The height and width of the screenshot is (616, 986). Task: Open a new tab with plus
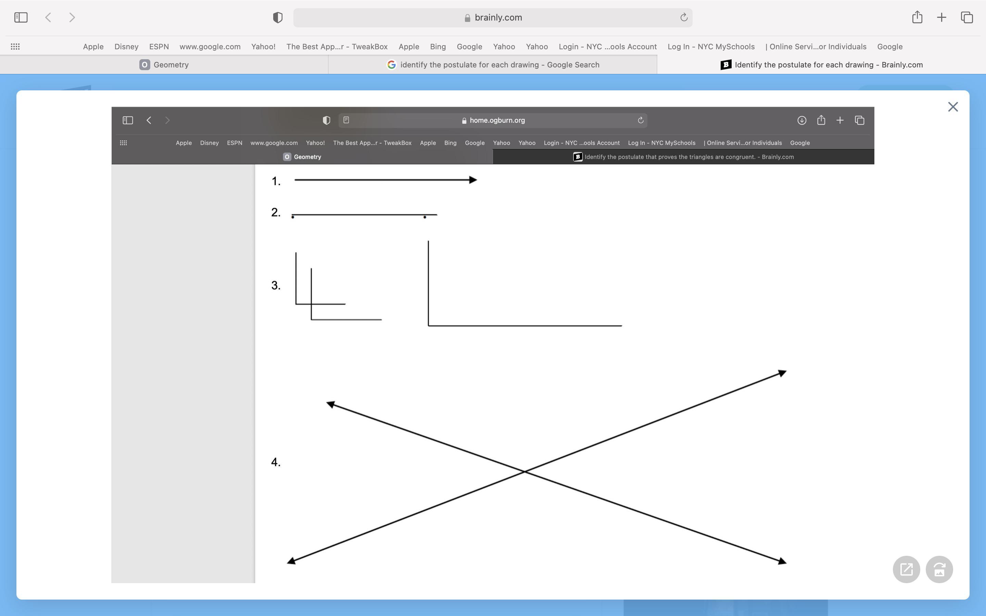pos(941,17)
